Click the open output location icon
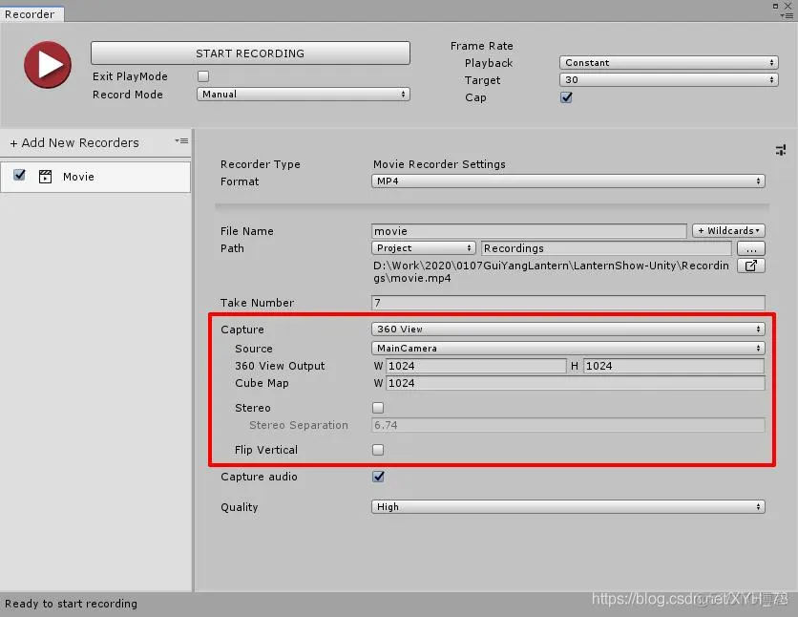 [751, 266]
